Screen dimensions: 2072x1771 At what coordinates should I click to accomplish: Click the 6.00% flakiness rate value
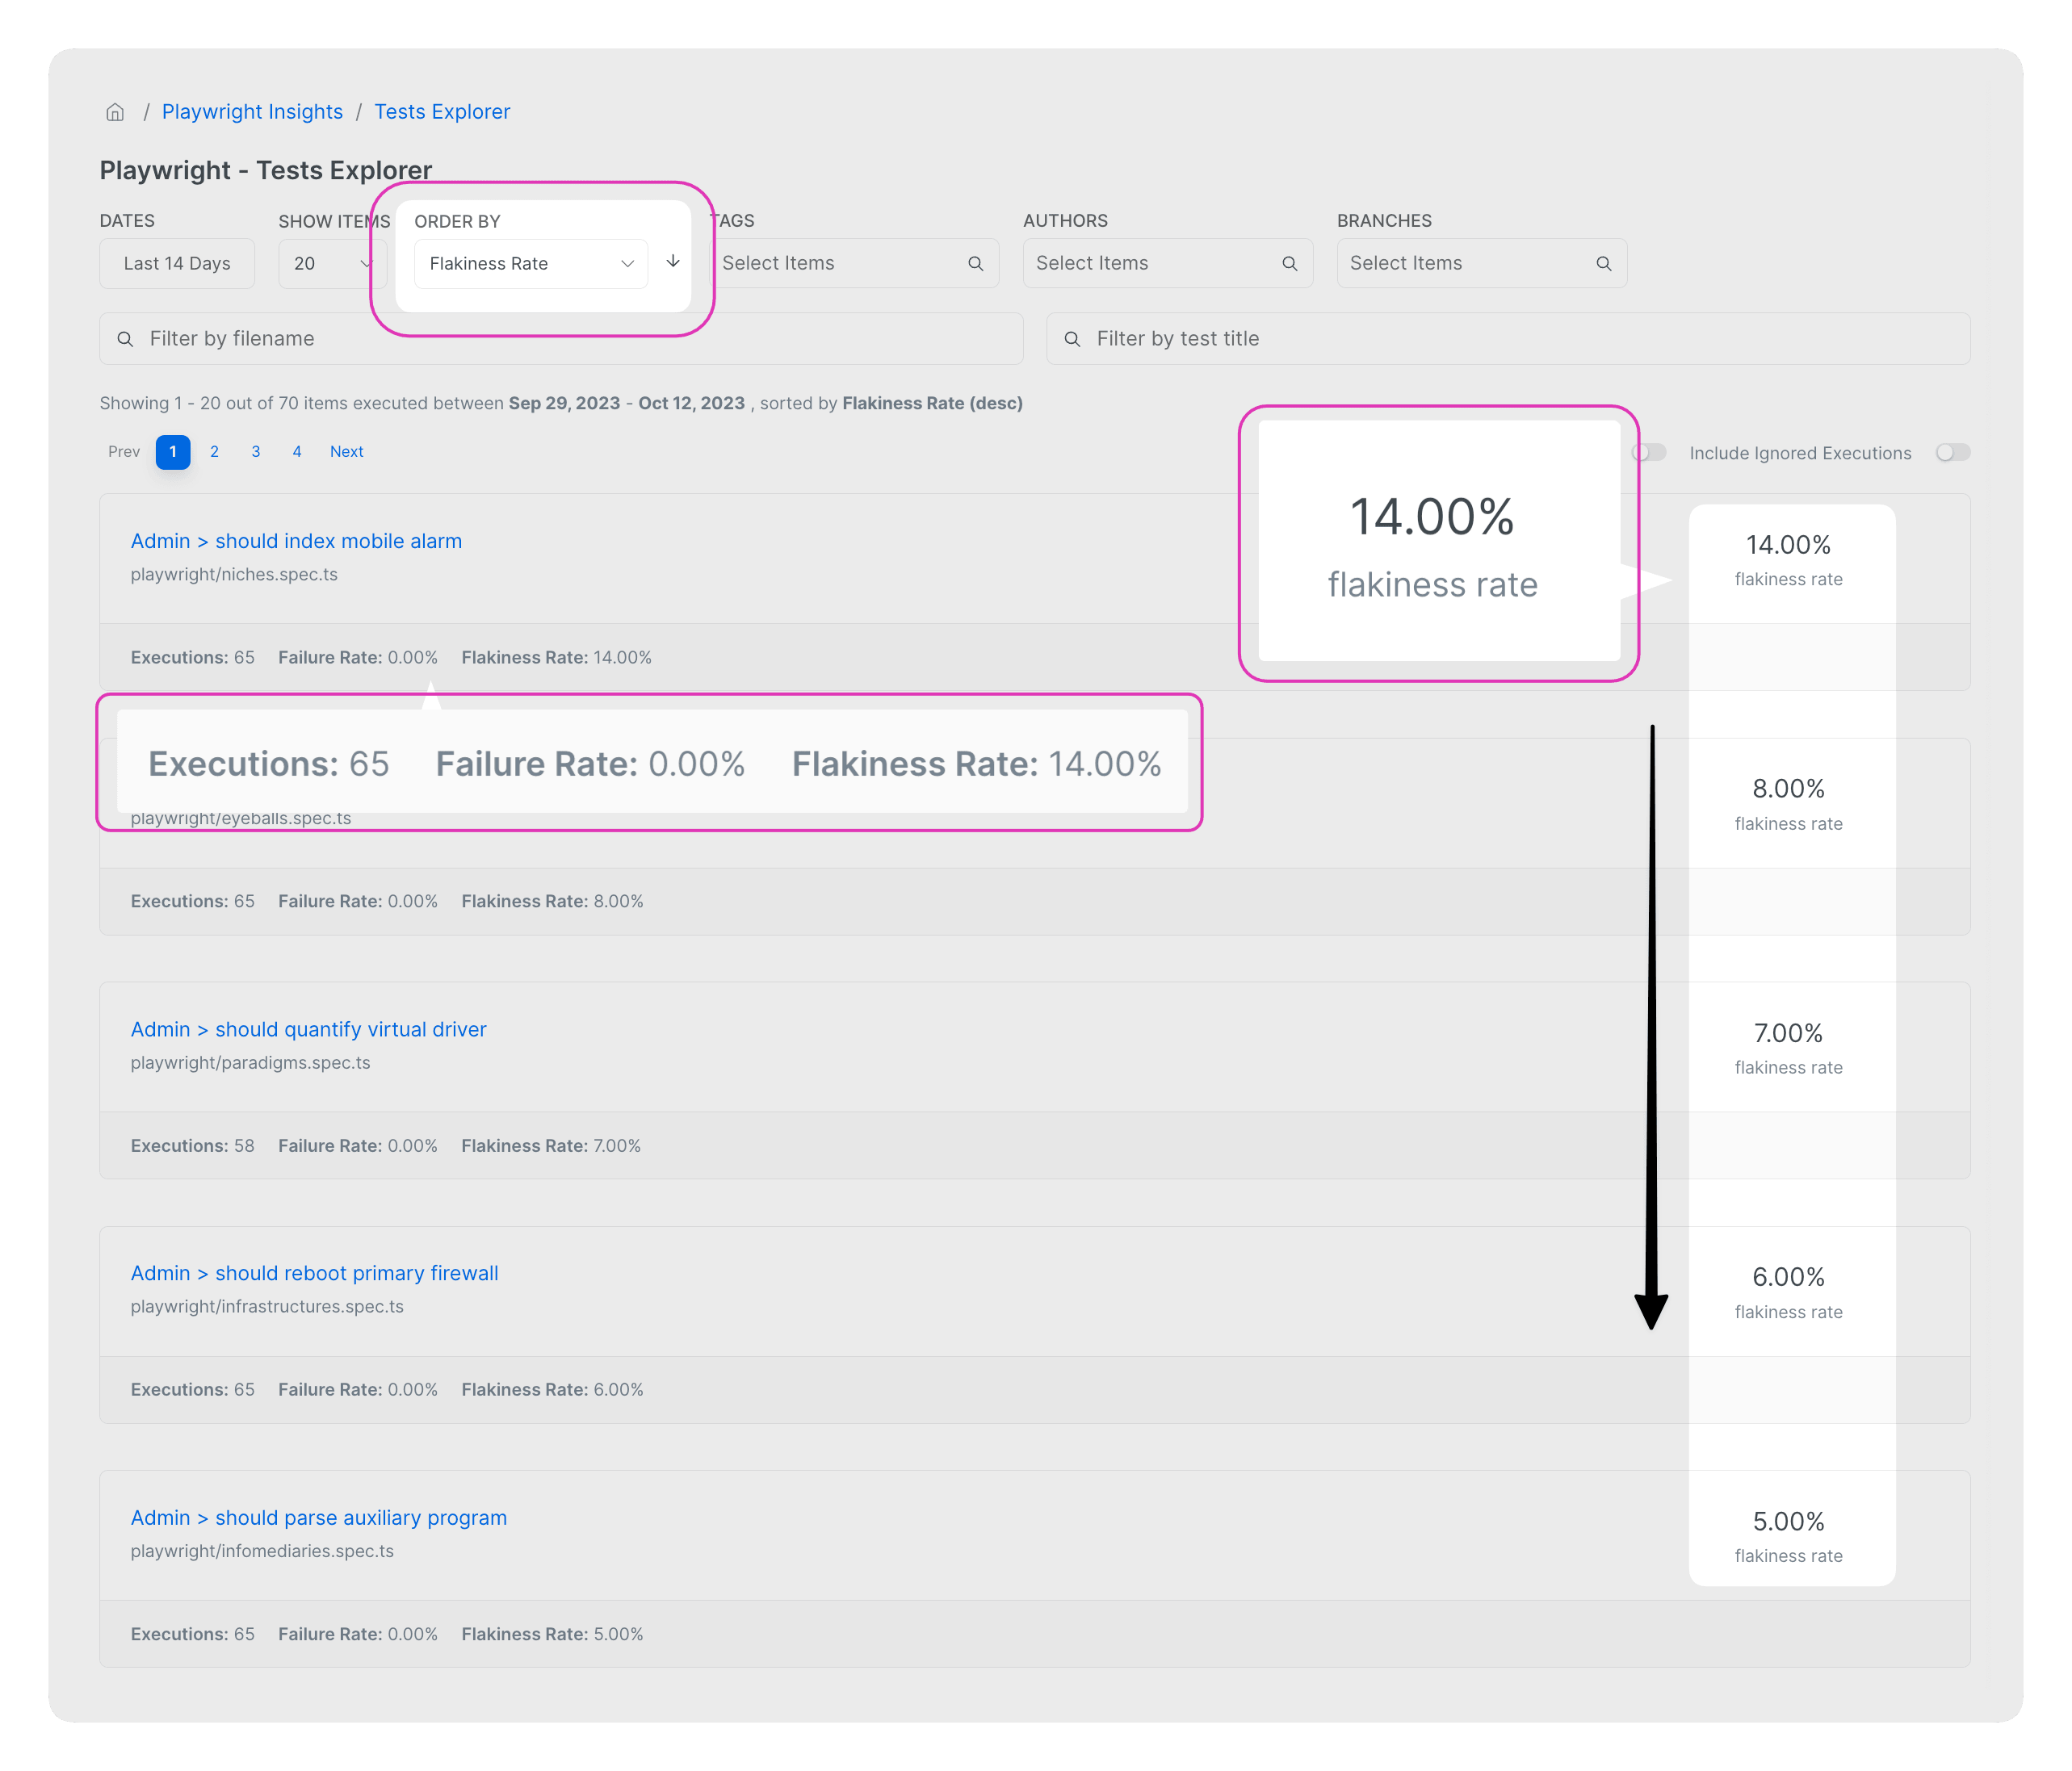point(1788,1277)
